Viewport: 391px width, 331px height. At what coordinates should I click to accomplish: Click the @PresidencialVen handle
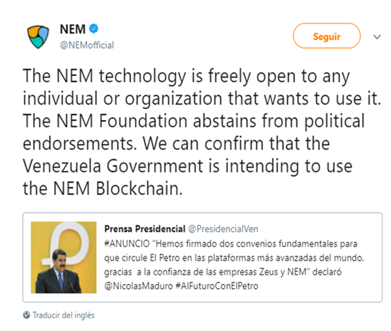coord(223,229)
